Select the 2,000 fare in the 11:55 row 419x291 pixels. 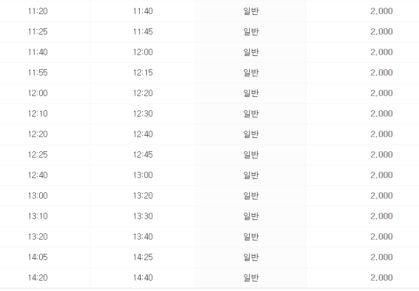pyautogui.click(x=381, y=73)
